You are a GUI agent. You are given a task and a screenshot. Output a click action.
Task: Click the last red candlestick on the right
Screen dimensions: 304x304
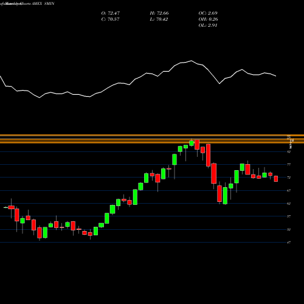point(276,179)
